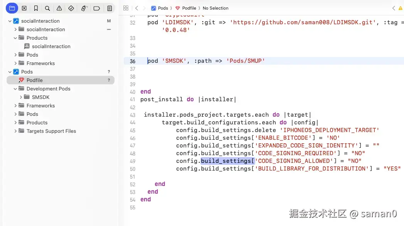Click 'ENABLE_BITCODE' string on line 46
The height and width of the screenshot is (226, 404).
(x=283, y=138)
